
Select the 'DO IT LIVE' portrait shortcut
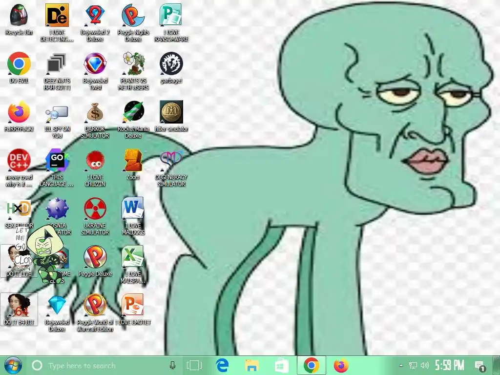(19, 261)
